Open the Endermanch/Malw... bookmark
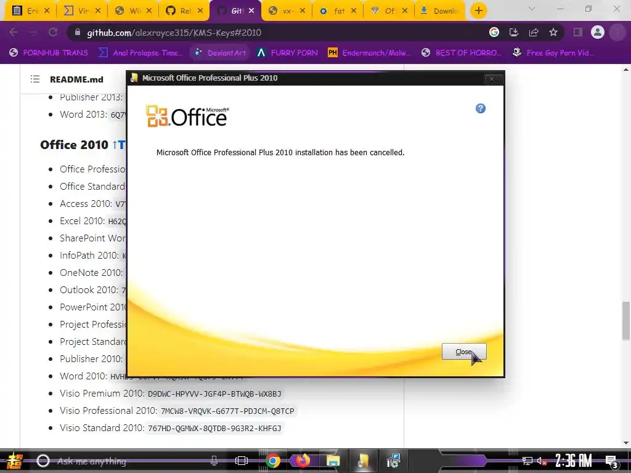Viewport: 631px width, 473px height. coord(370,53)
